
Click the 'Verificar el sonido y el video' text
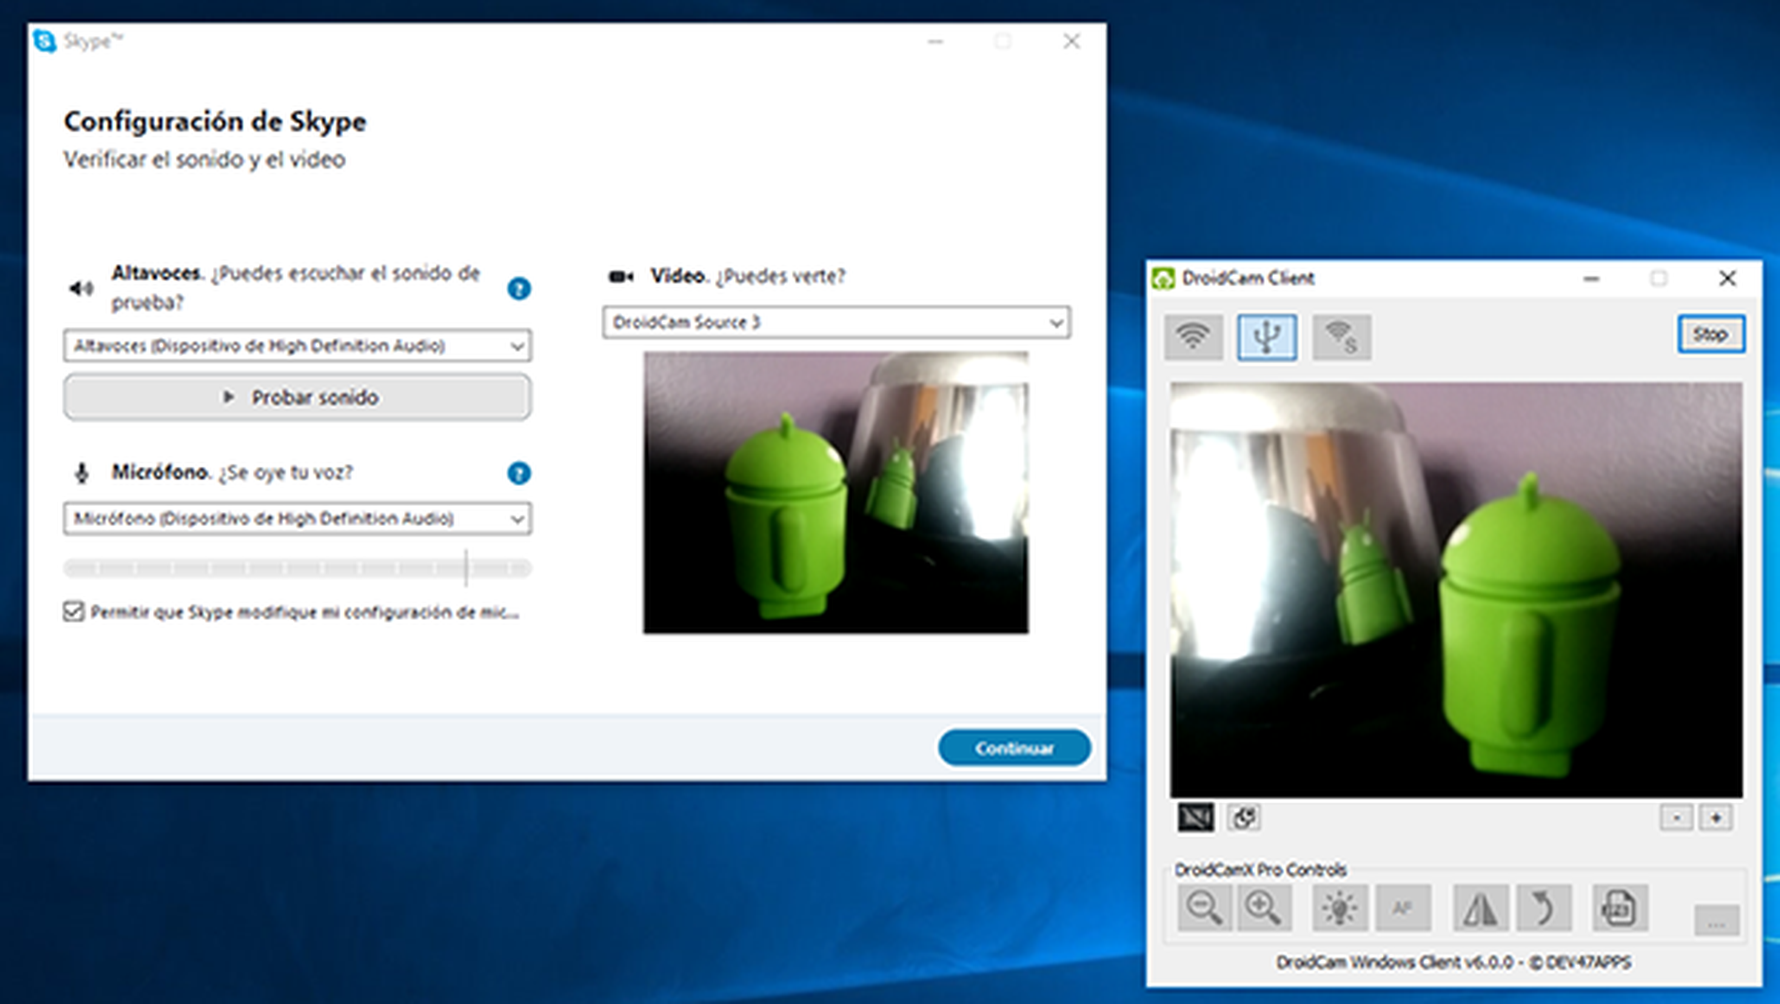(x=204, y=159)
